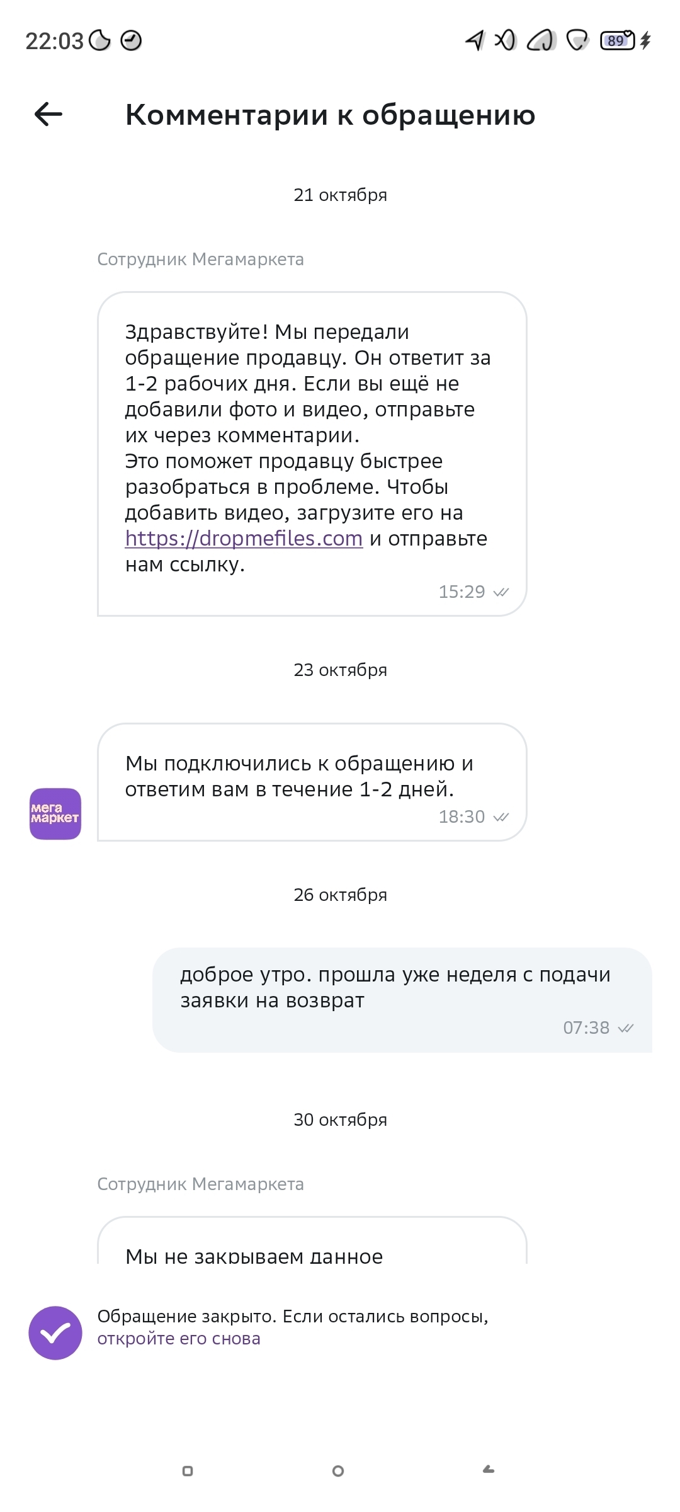Select the "Здравствуйте! Мы передали" message bubble

(x=312, y=454)
